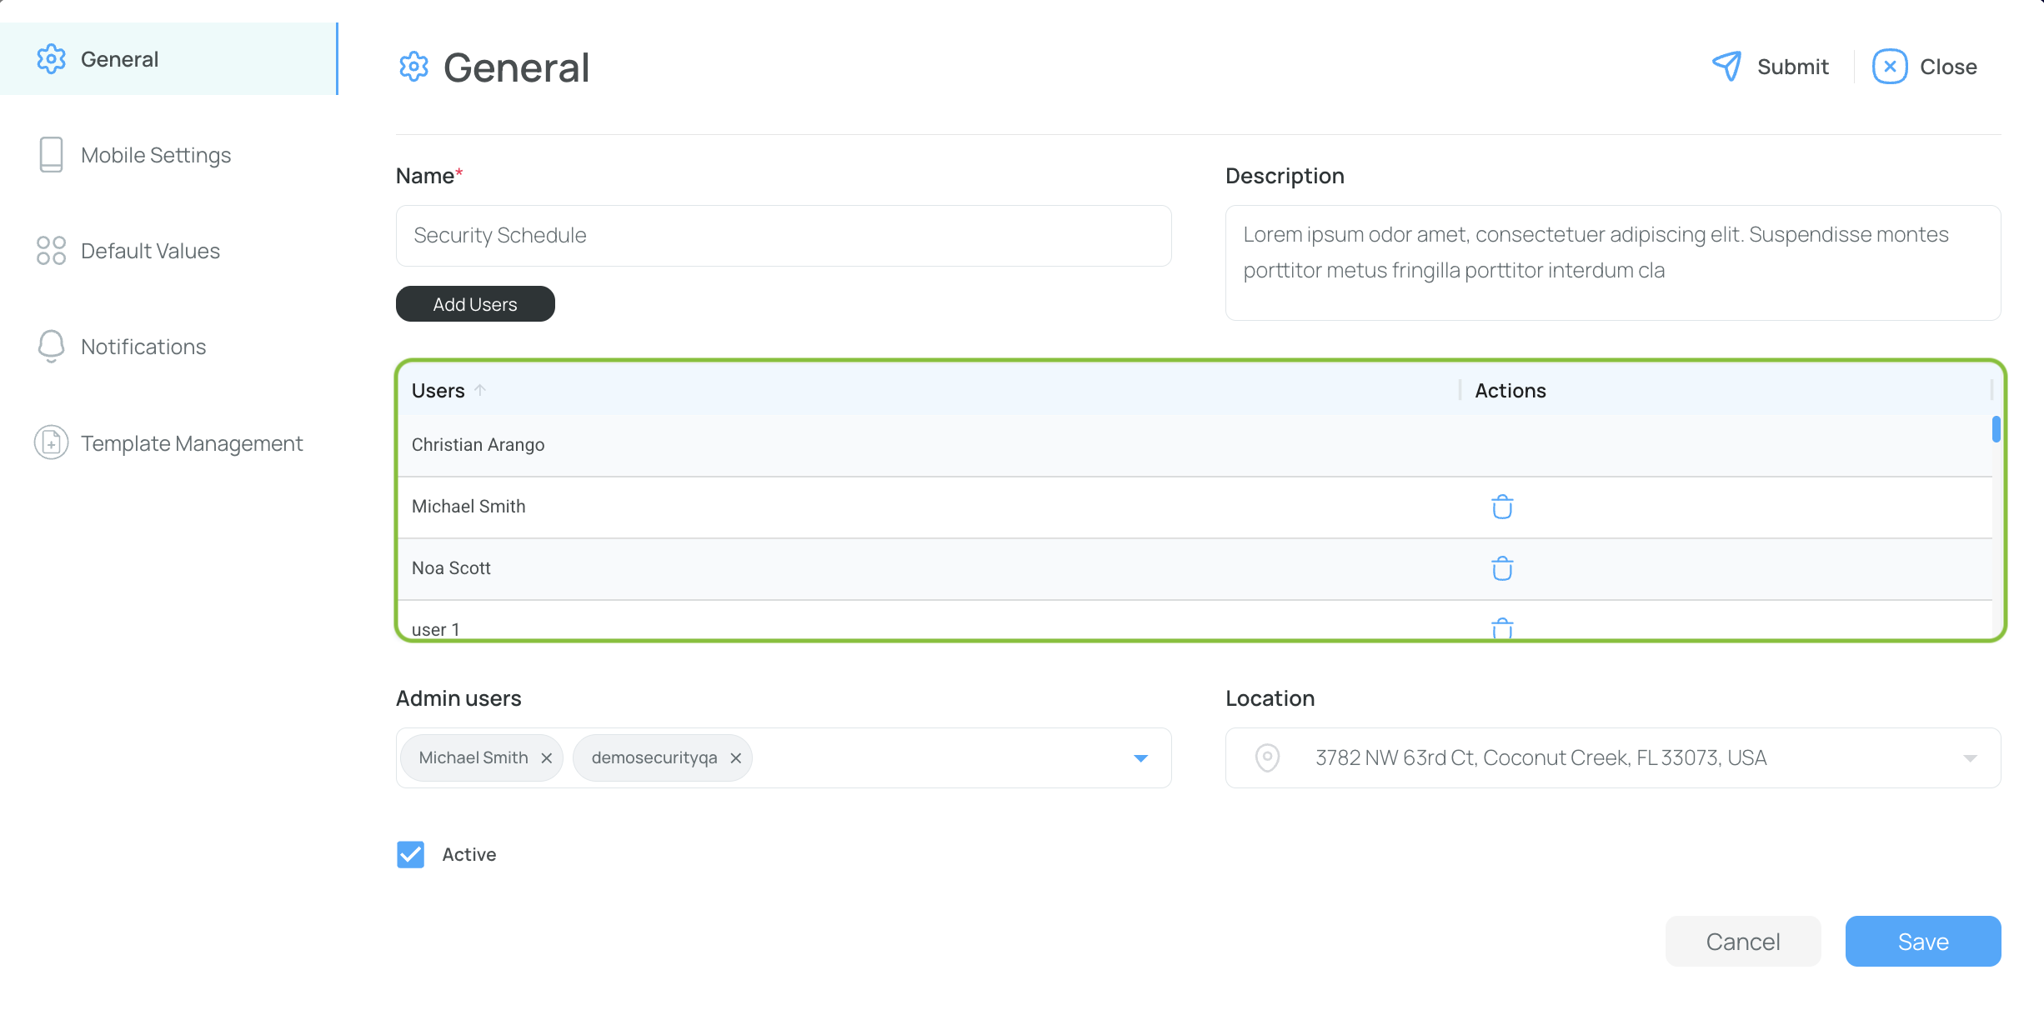The image size is (2044, 1010).
Task: Click the Submit paper plane icon
Action: [x=1726, y=66]
